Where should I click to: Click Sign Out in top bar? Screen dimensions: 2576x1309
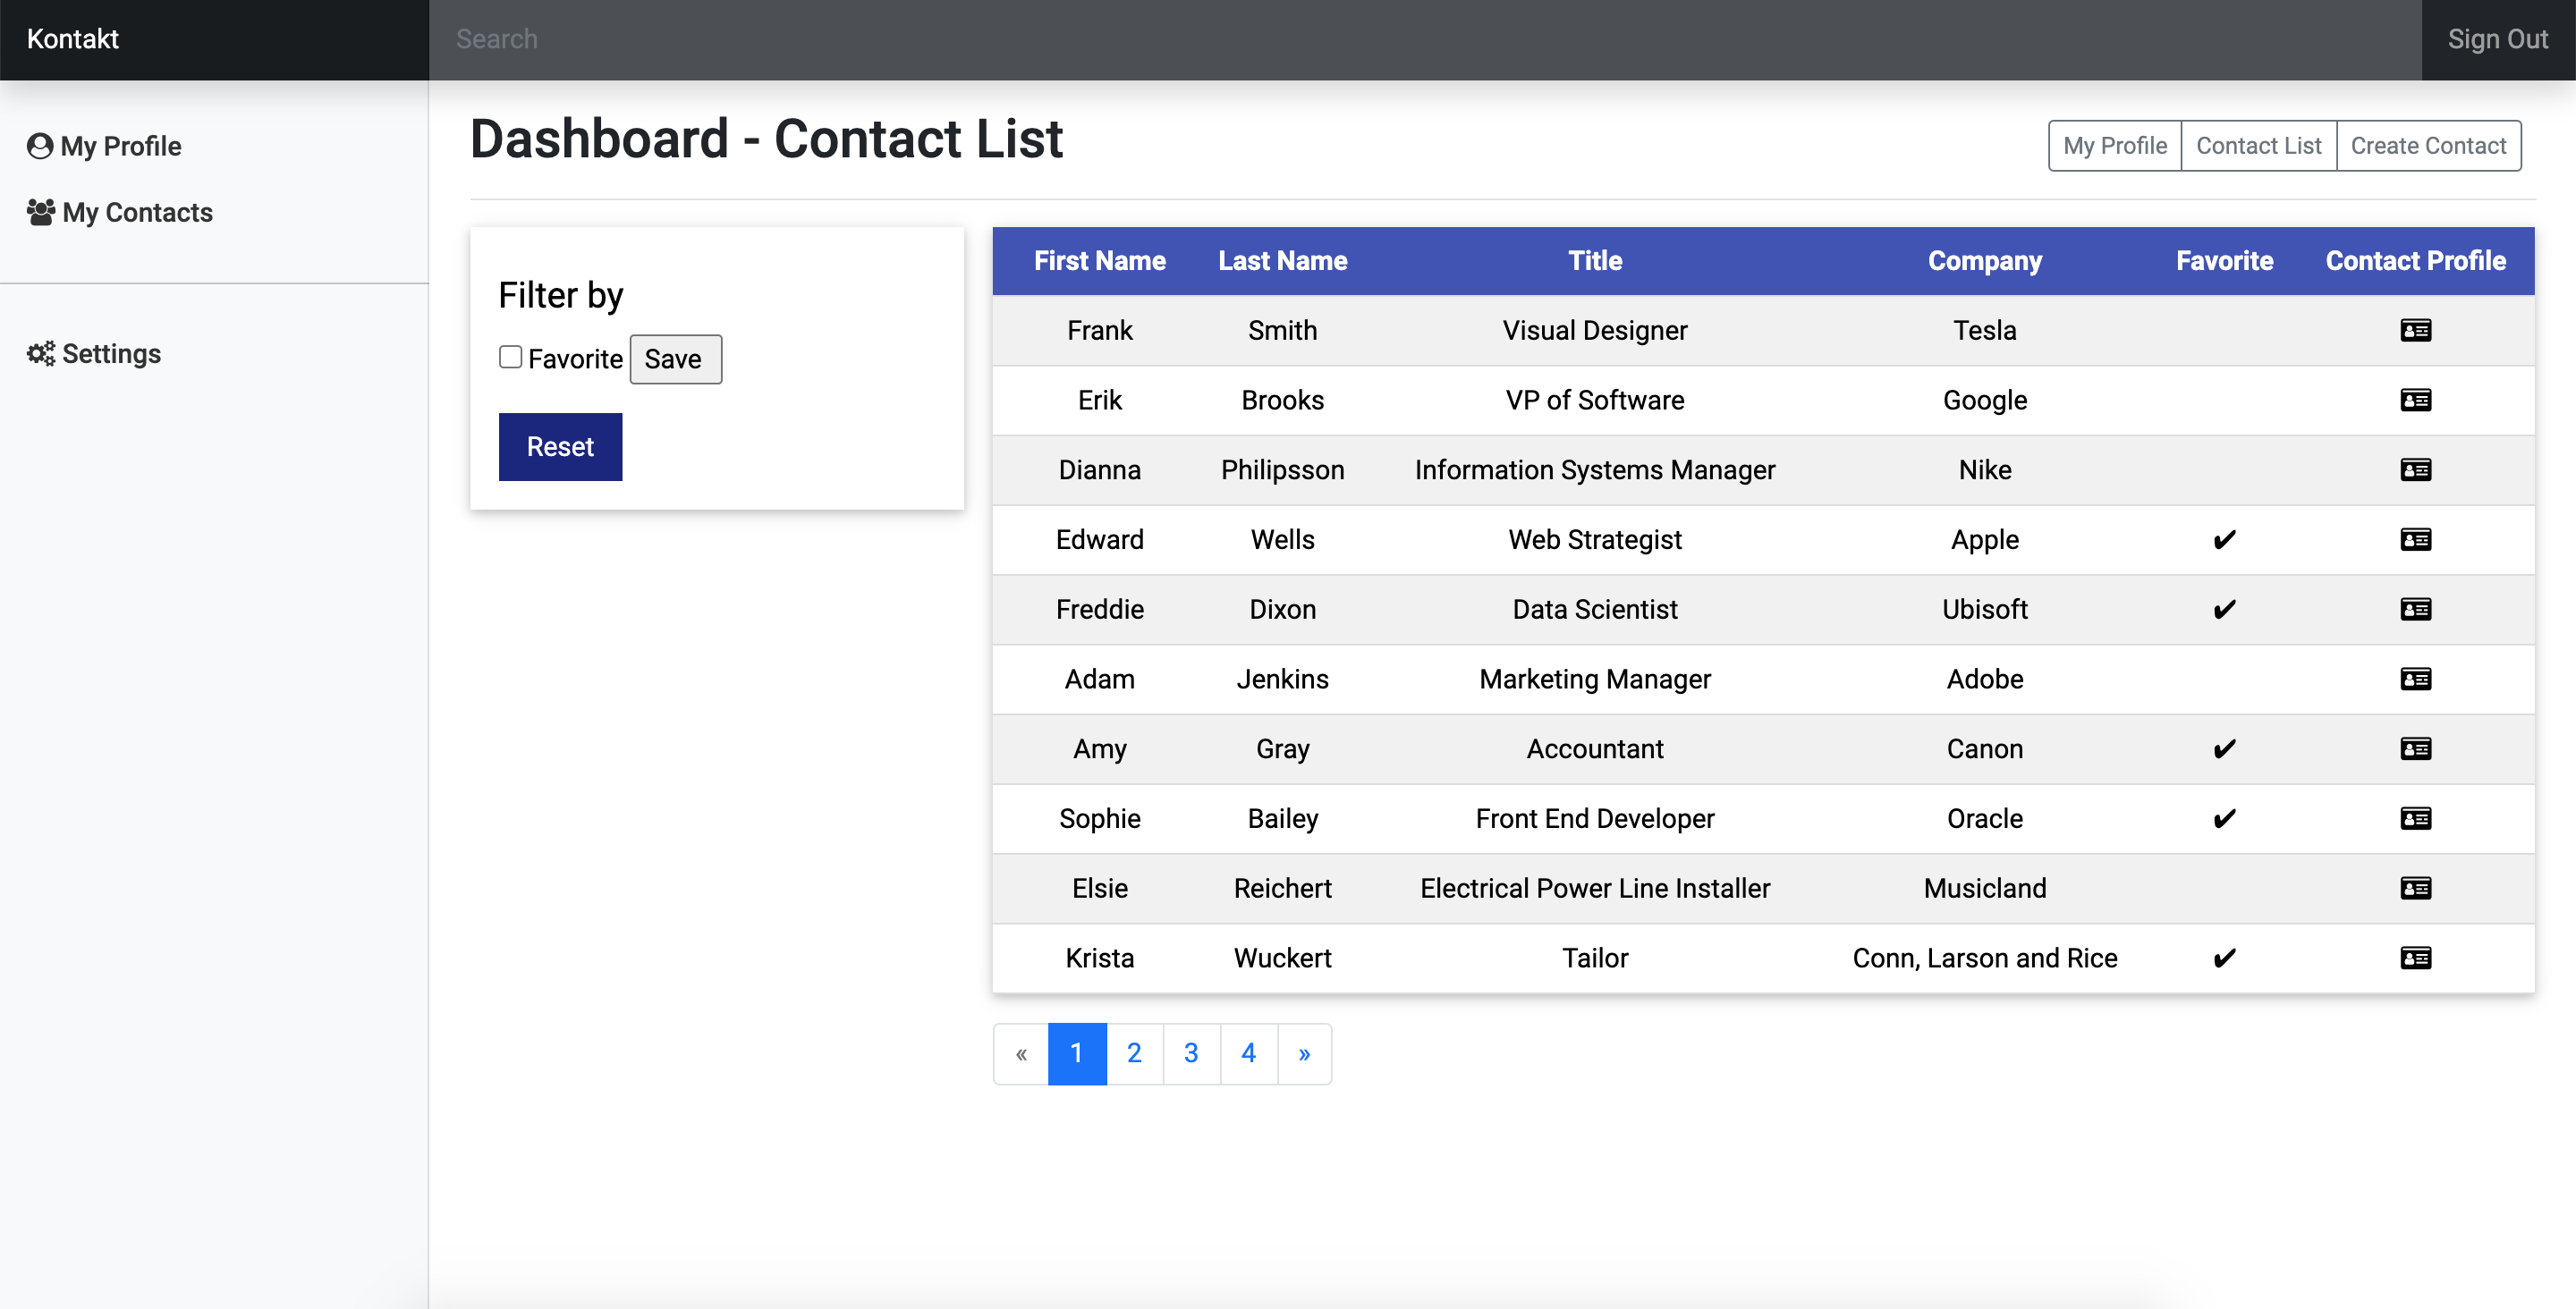pos(2497,39)
